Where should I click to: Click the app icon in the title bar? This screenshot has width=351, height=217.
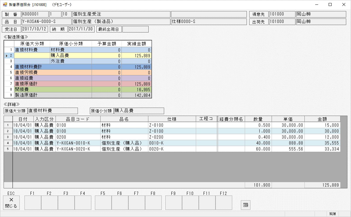(x=5, y=5)
